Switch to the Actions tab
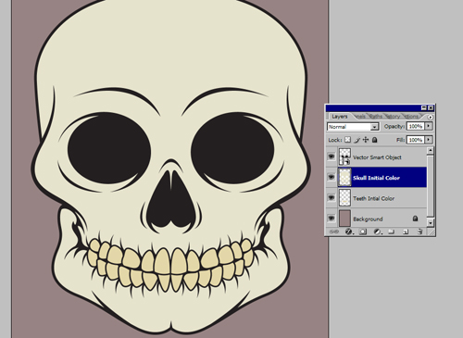Image resolution: width=463 pixels, height=338 pixels. 411,117
